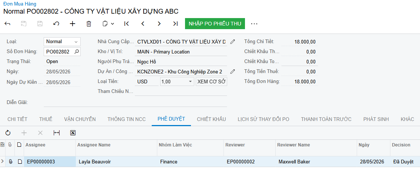
Task: Switch to the THUẾ tab
Action: tap(46, 119)
